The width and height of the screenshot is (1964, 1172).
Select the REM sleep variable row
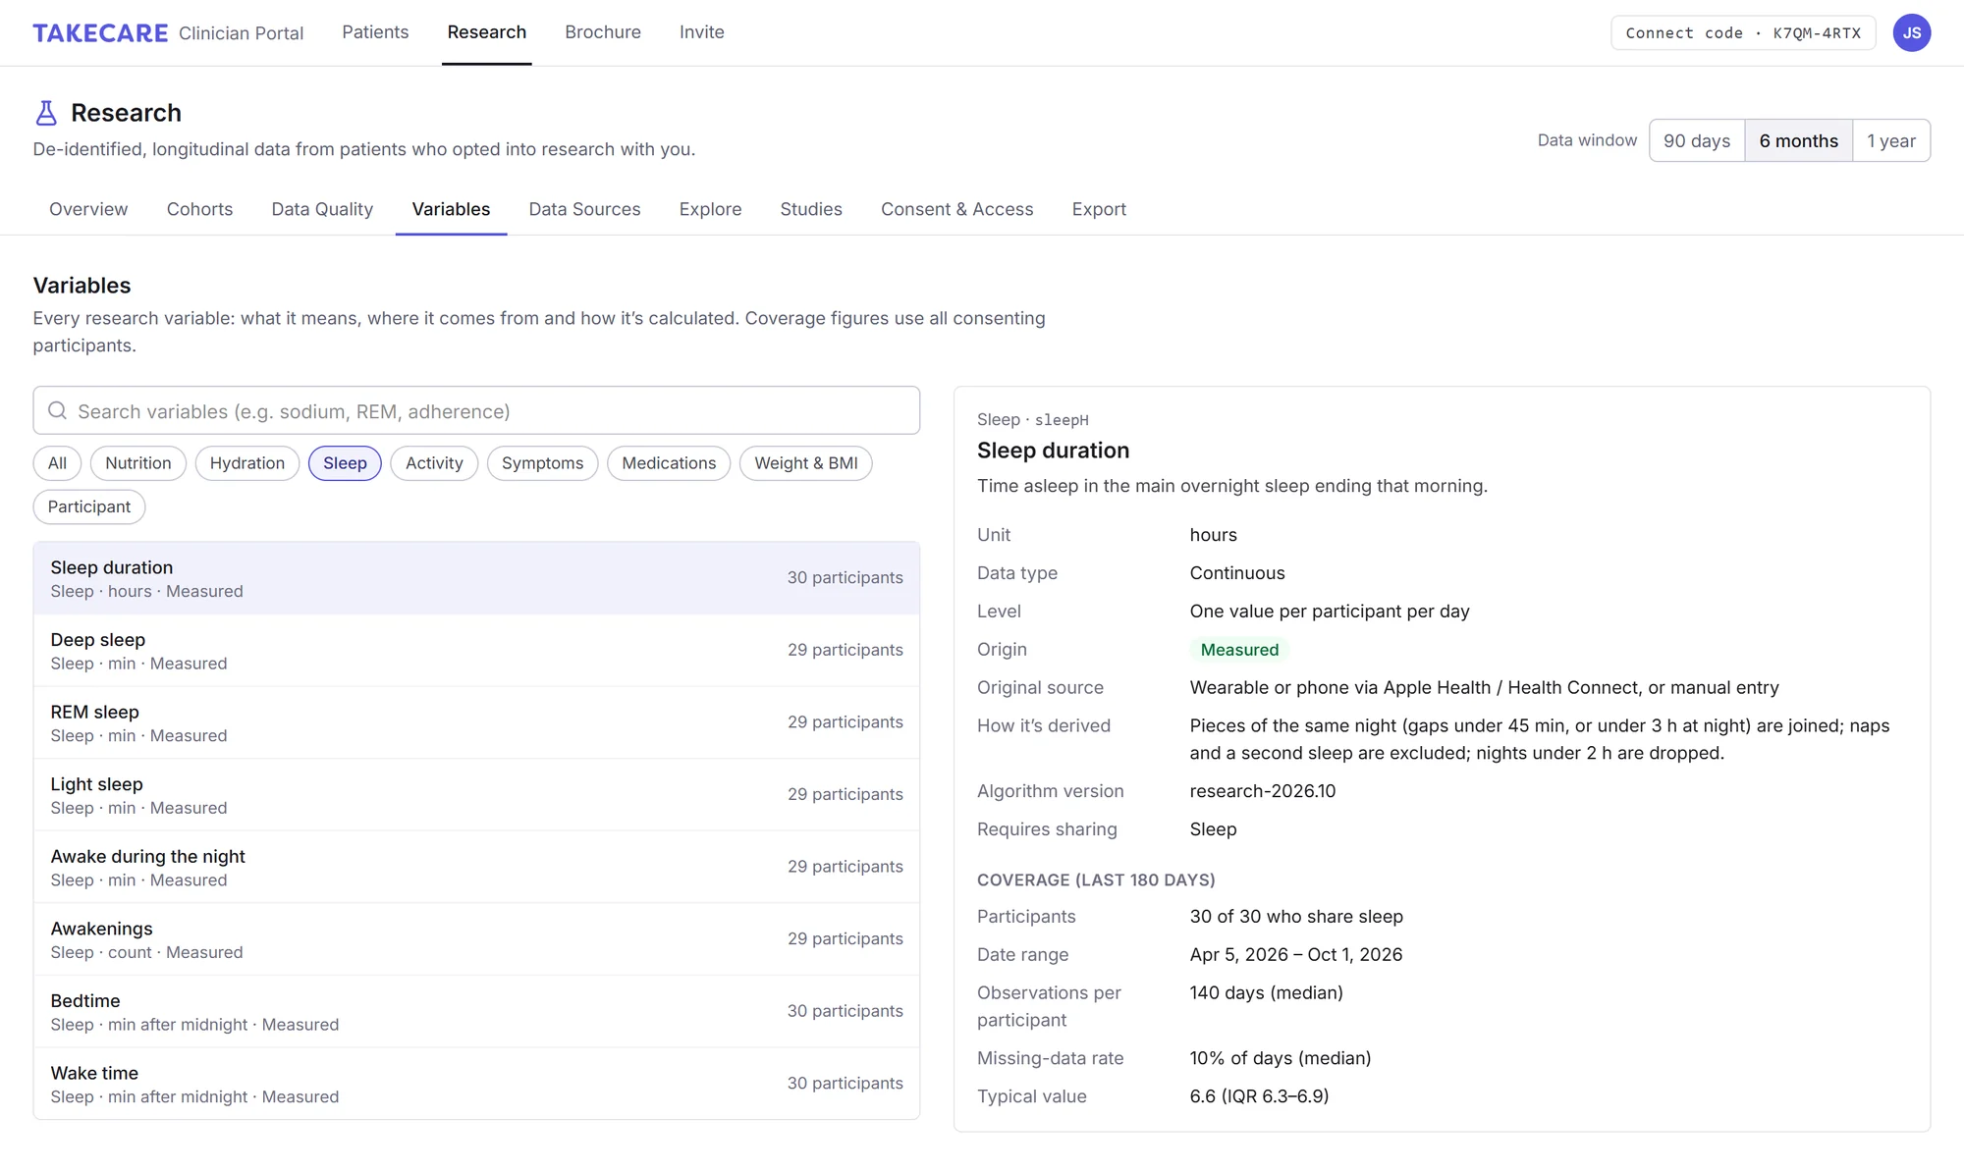click(476, 723)
